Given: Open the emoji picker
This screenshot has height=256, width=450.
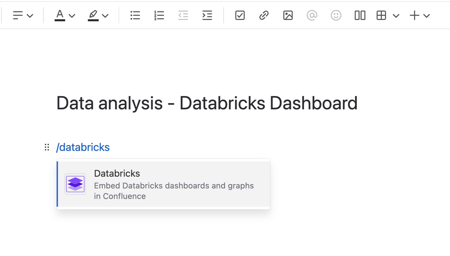Looking at the screenshot, I should tap(336, 16).
